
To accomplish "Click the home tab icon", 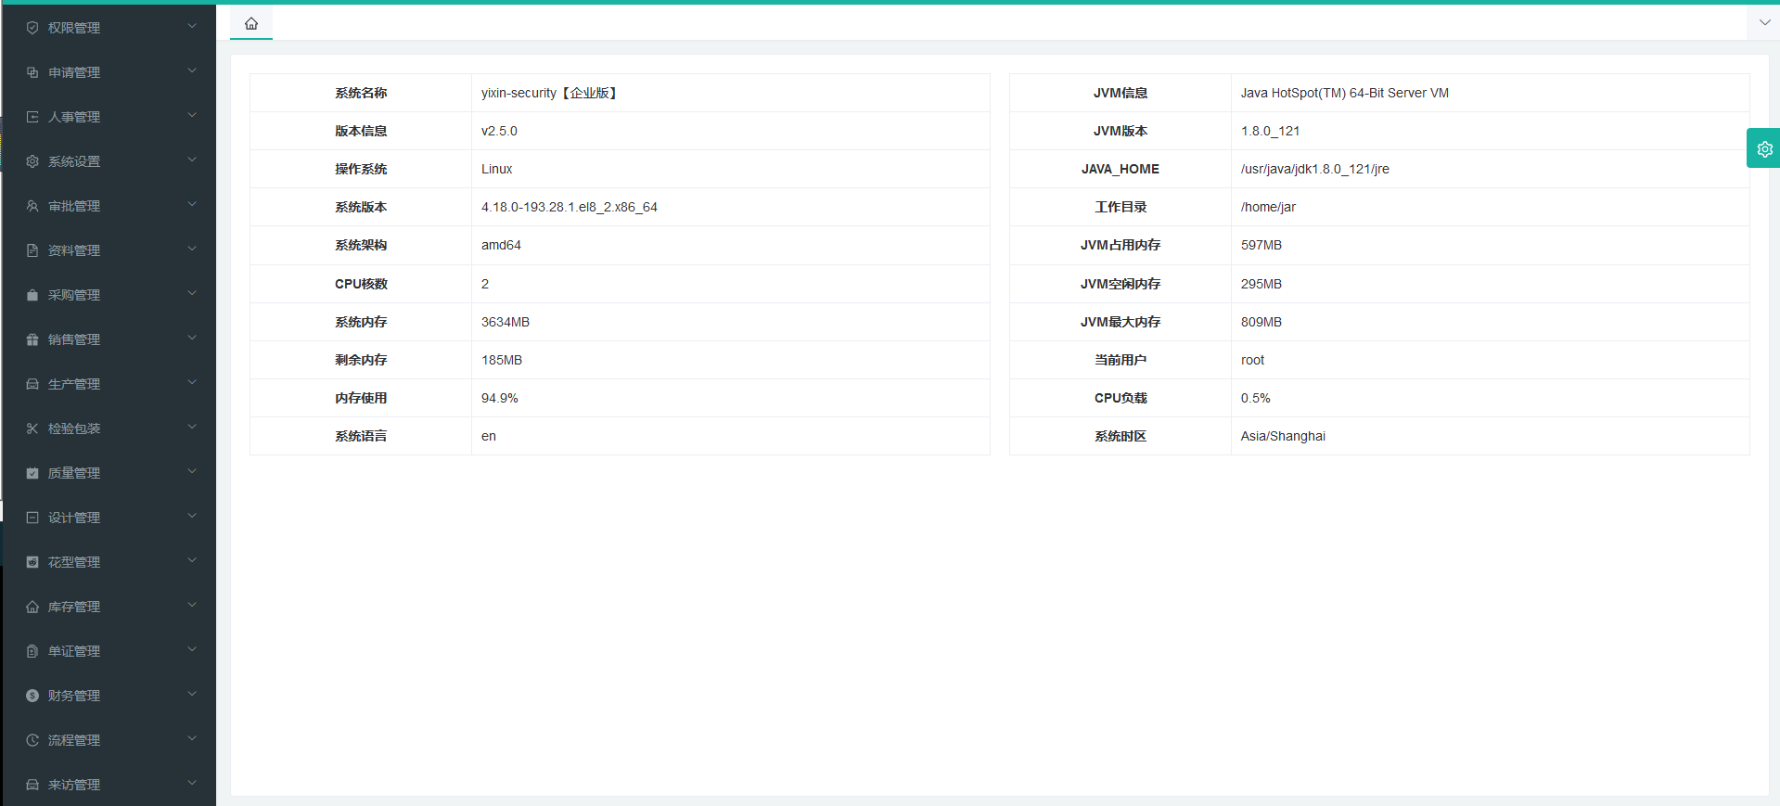I will tap(251, 23).
